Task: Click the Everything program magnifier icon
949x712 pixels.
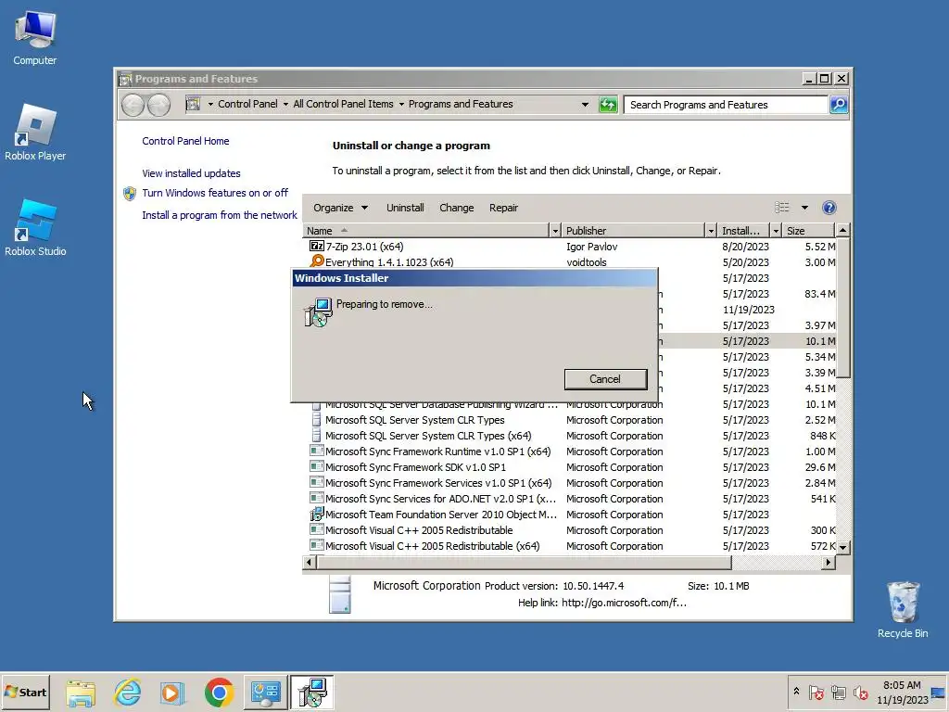Action: click(317, 261)
